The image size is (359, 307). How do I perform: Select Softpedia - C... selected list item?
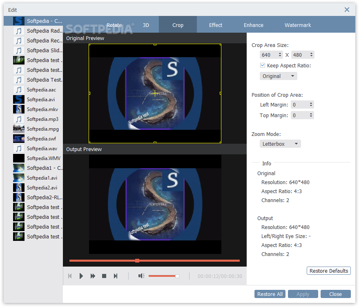(33, 21)
